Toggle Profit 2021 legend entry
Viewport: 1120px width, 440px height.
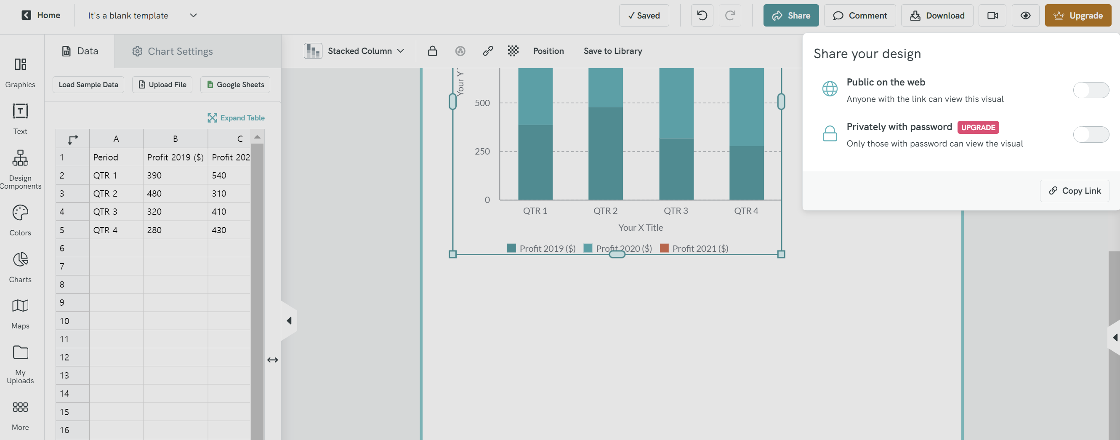point(694,248)
